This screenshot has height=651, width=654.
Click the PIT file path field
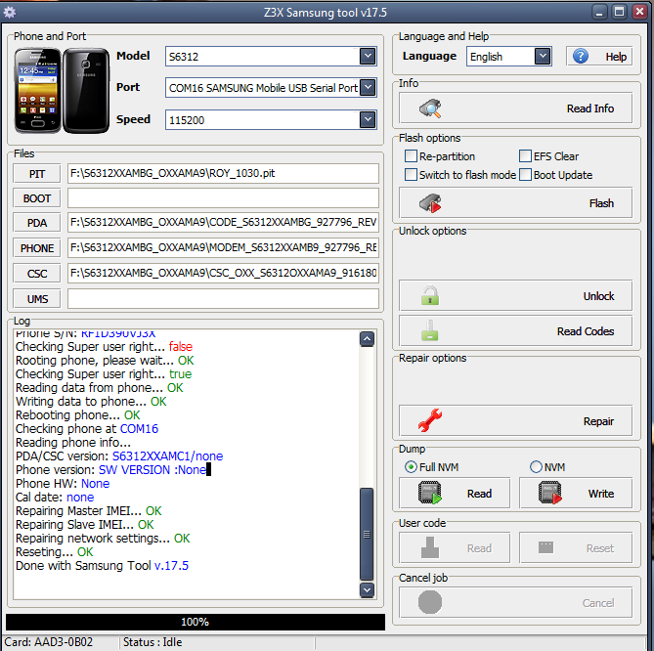tap(223, 173)
